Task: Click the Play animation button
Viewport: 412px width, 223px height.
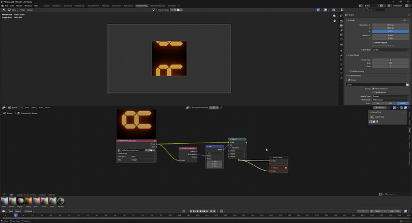Action: [x=201, y=211]
